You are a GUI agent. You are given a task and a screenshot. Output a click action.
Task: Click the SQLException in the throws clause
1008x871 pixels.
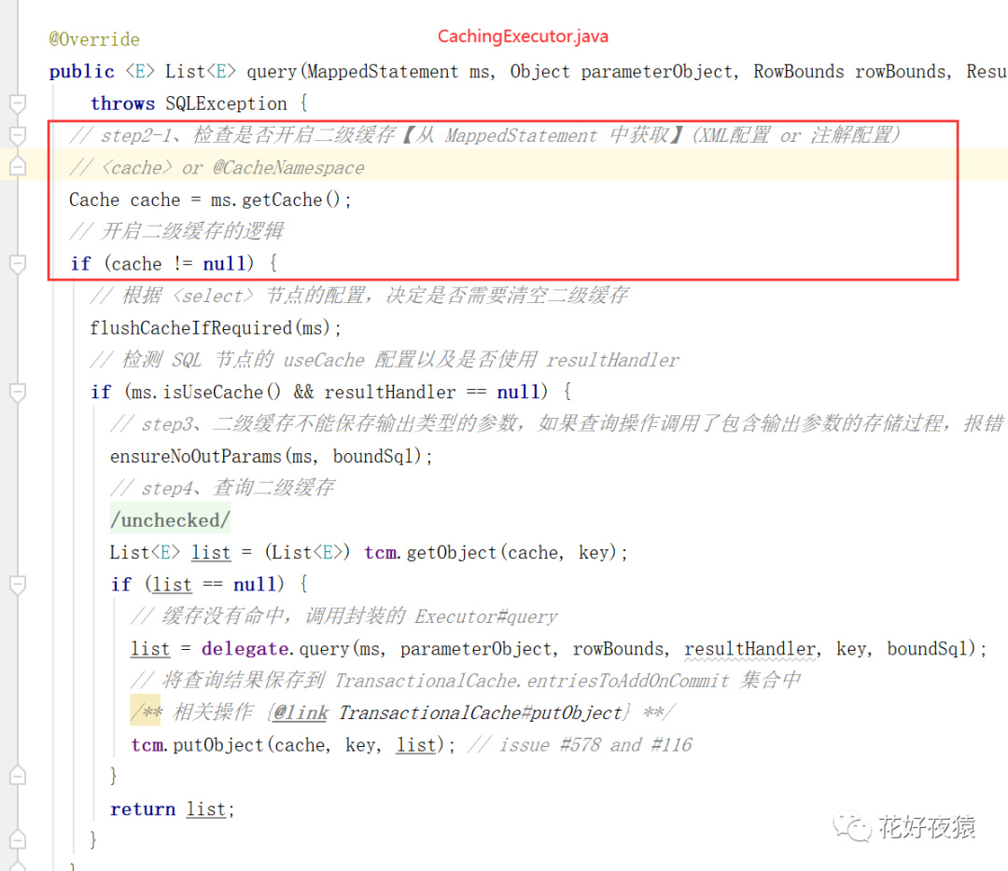coord(226,104)
